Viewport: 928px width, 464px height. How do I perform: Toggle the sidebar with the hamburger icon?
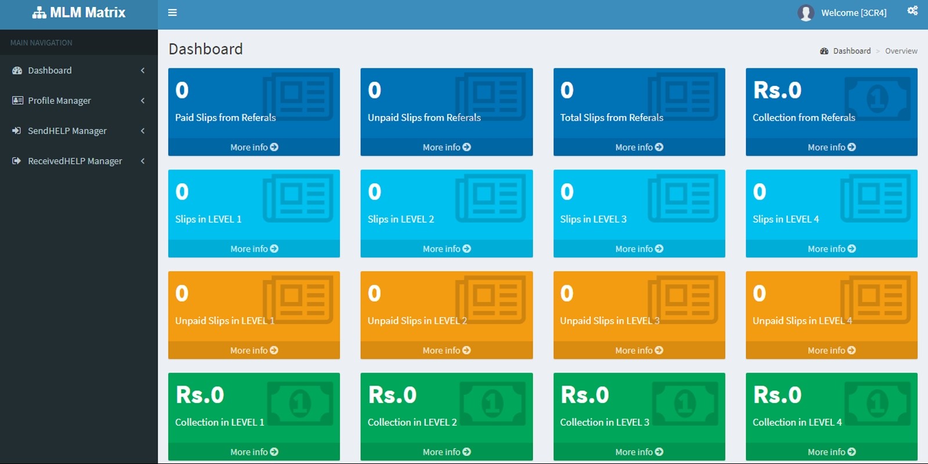[x=172, y=13]
